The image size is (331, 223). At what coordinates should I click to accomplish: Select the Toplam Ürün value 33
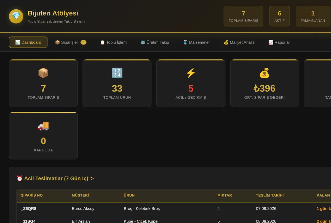pyautogui.click(x=117, y=88)
